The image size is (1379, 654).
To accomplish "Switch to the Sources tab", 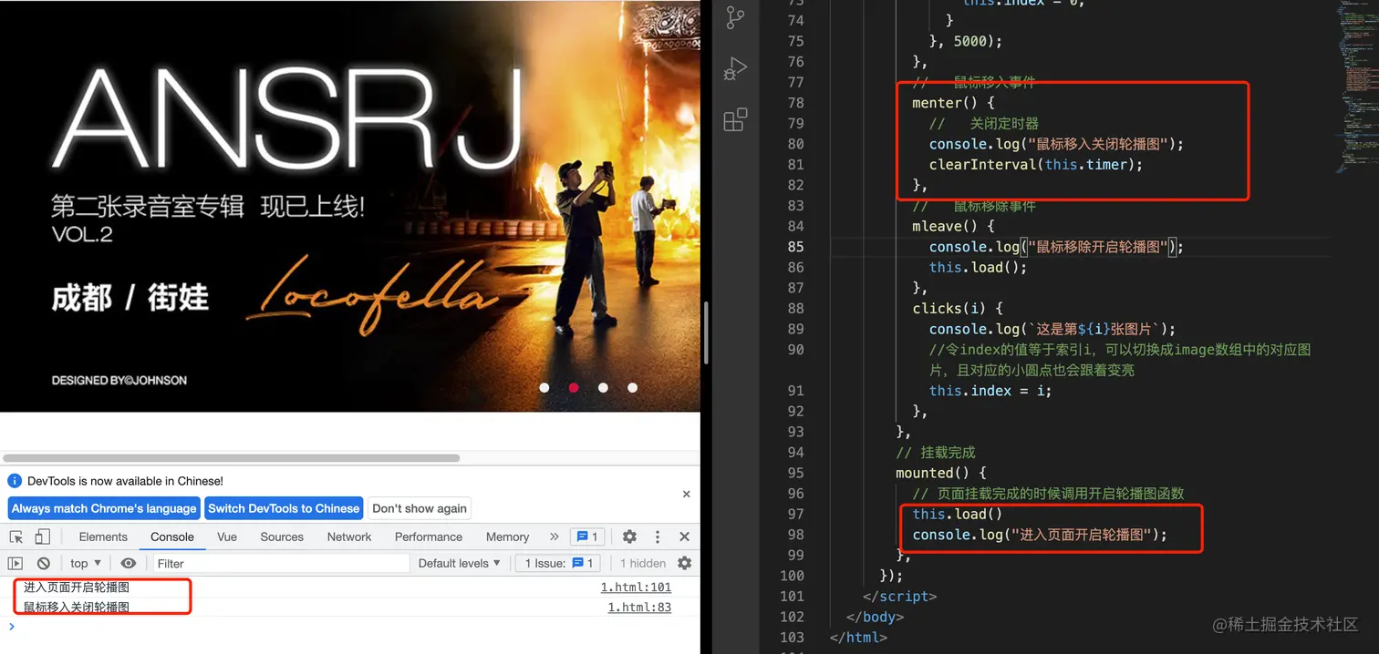I will (282, 536).
